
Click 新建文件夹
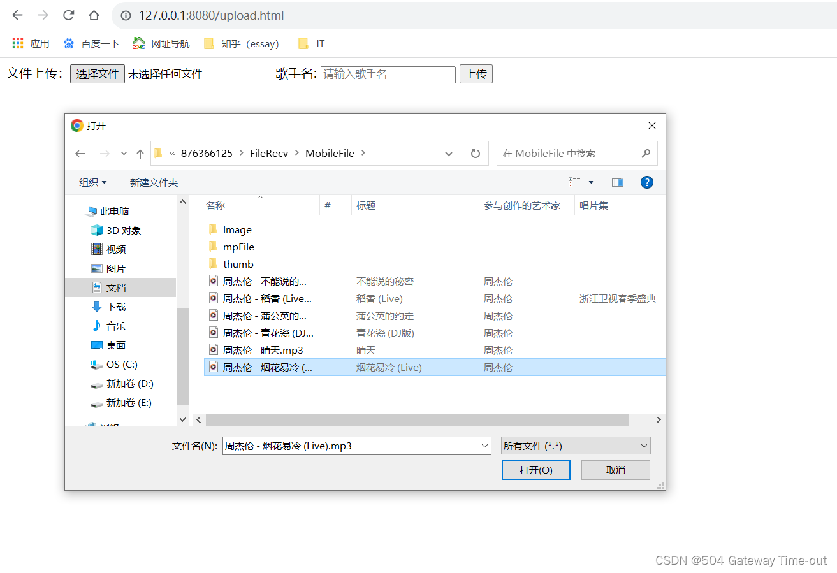[x=154, y=182]
